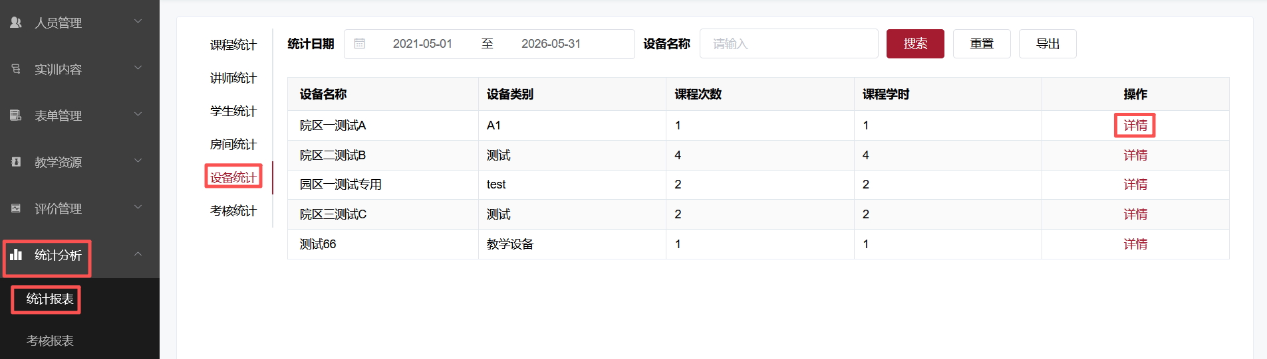Click the 统计日期 label
Screen dimensions: 1267x359
[x=311, y=44]
